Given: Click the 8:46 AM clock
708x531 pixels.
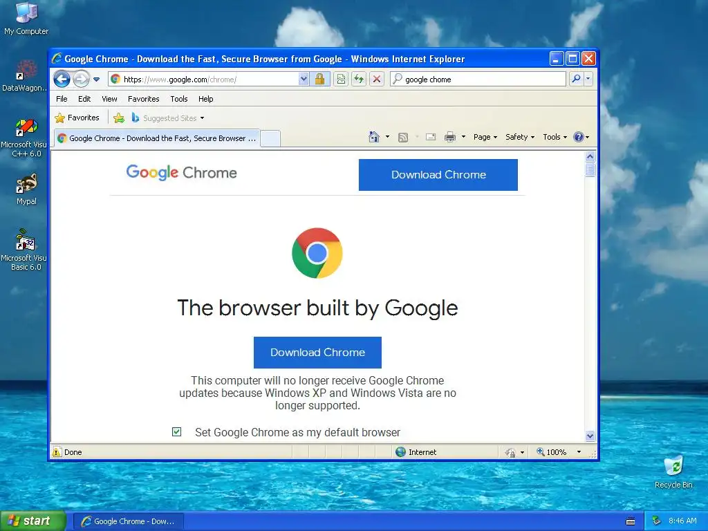Looking at the screenshot, I should tap(682, 521).
